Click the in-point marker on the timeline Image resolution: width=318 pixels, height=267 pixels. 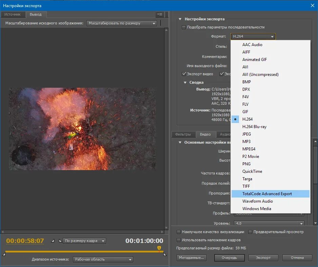click(x=4, y=254)
